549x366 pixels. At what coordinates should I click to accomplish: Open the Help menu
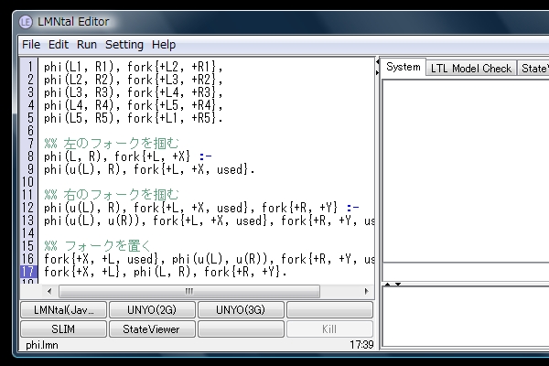164,44
